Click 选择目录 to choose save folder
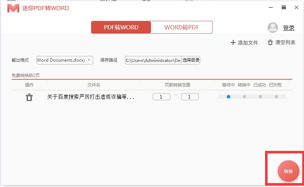 click(x=191, y=60)
